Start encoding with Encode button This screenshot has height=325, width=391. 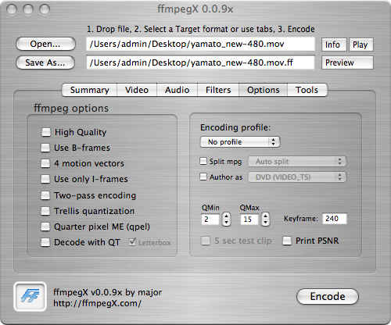pos(328,296)
